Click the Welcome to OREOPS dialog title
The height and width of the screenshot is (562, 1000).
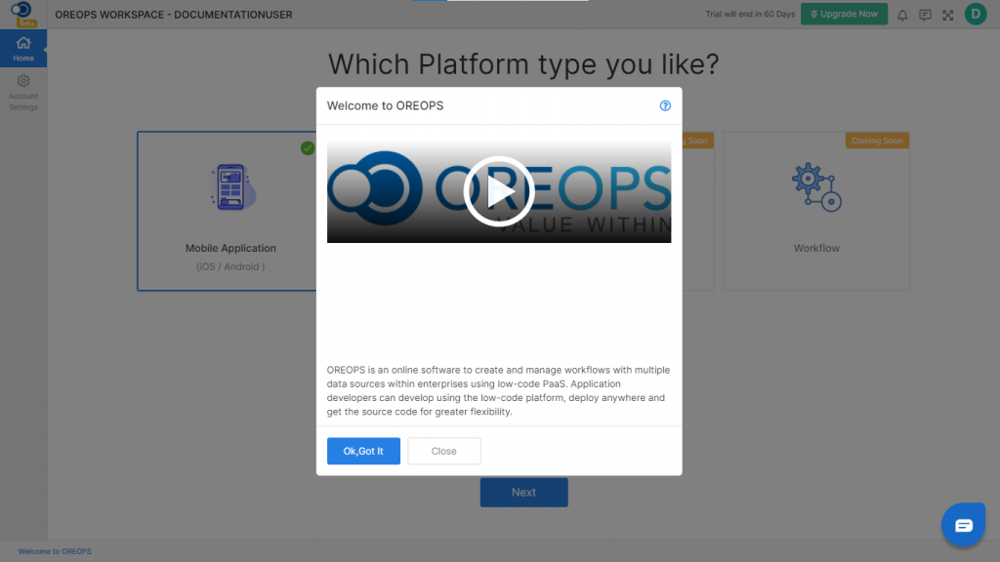pyautogui.click(x=385, y=105)
